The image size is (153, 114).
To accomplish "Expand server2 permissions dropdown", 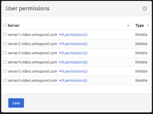I will pyautogui.click(x=73, y=44).
